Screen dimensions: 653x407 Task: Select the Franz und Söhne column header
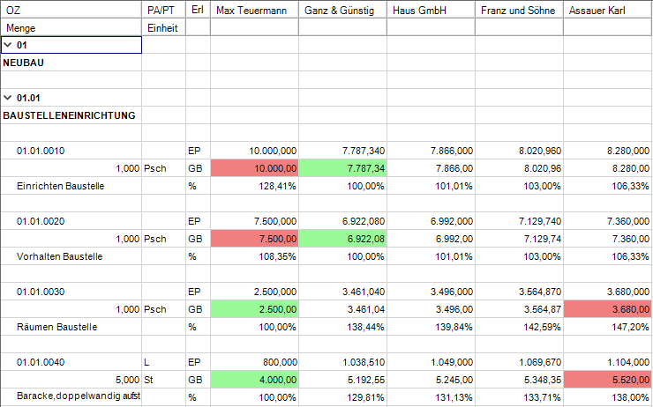(x=520, y=10)
